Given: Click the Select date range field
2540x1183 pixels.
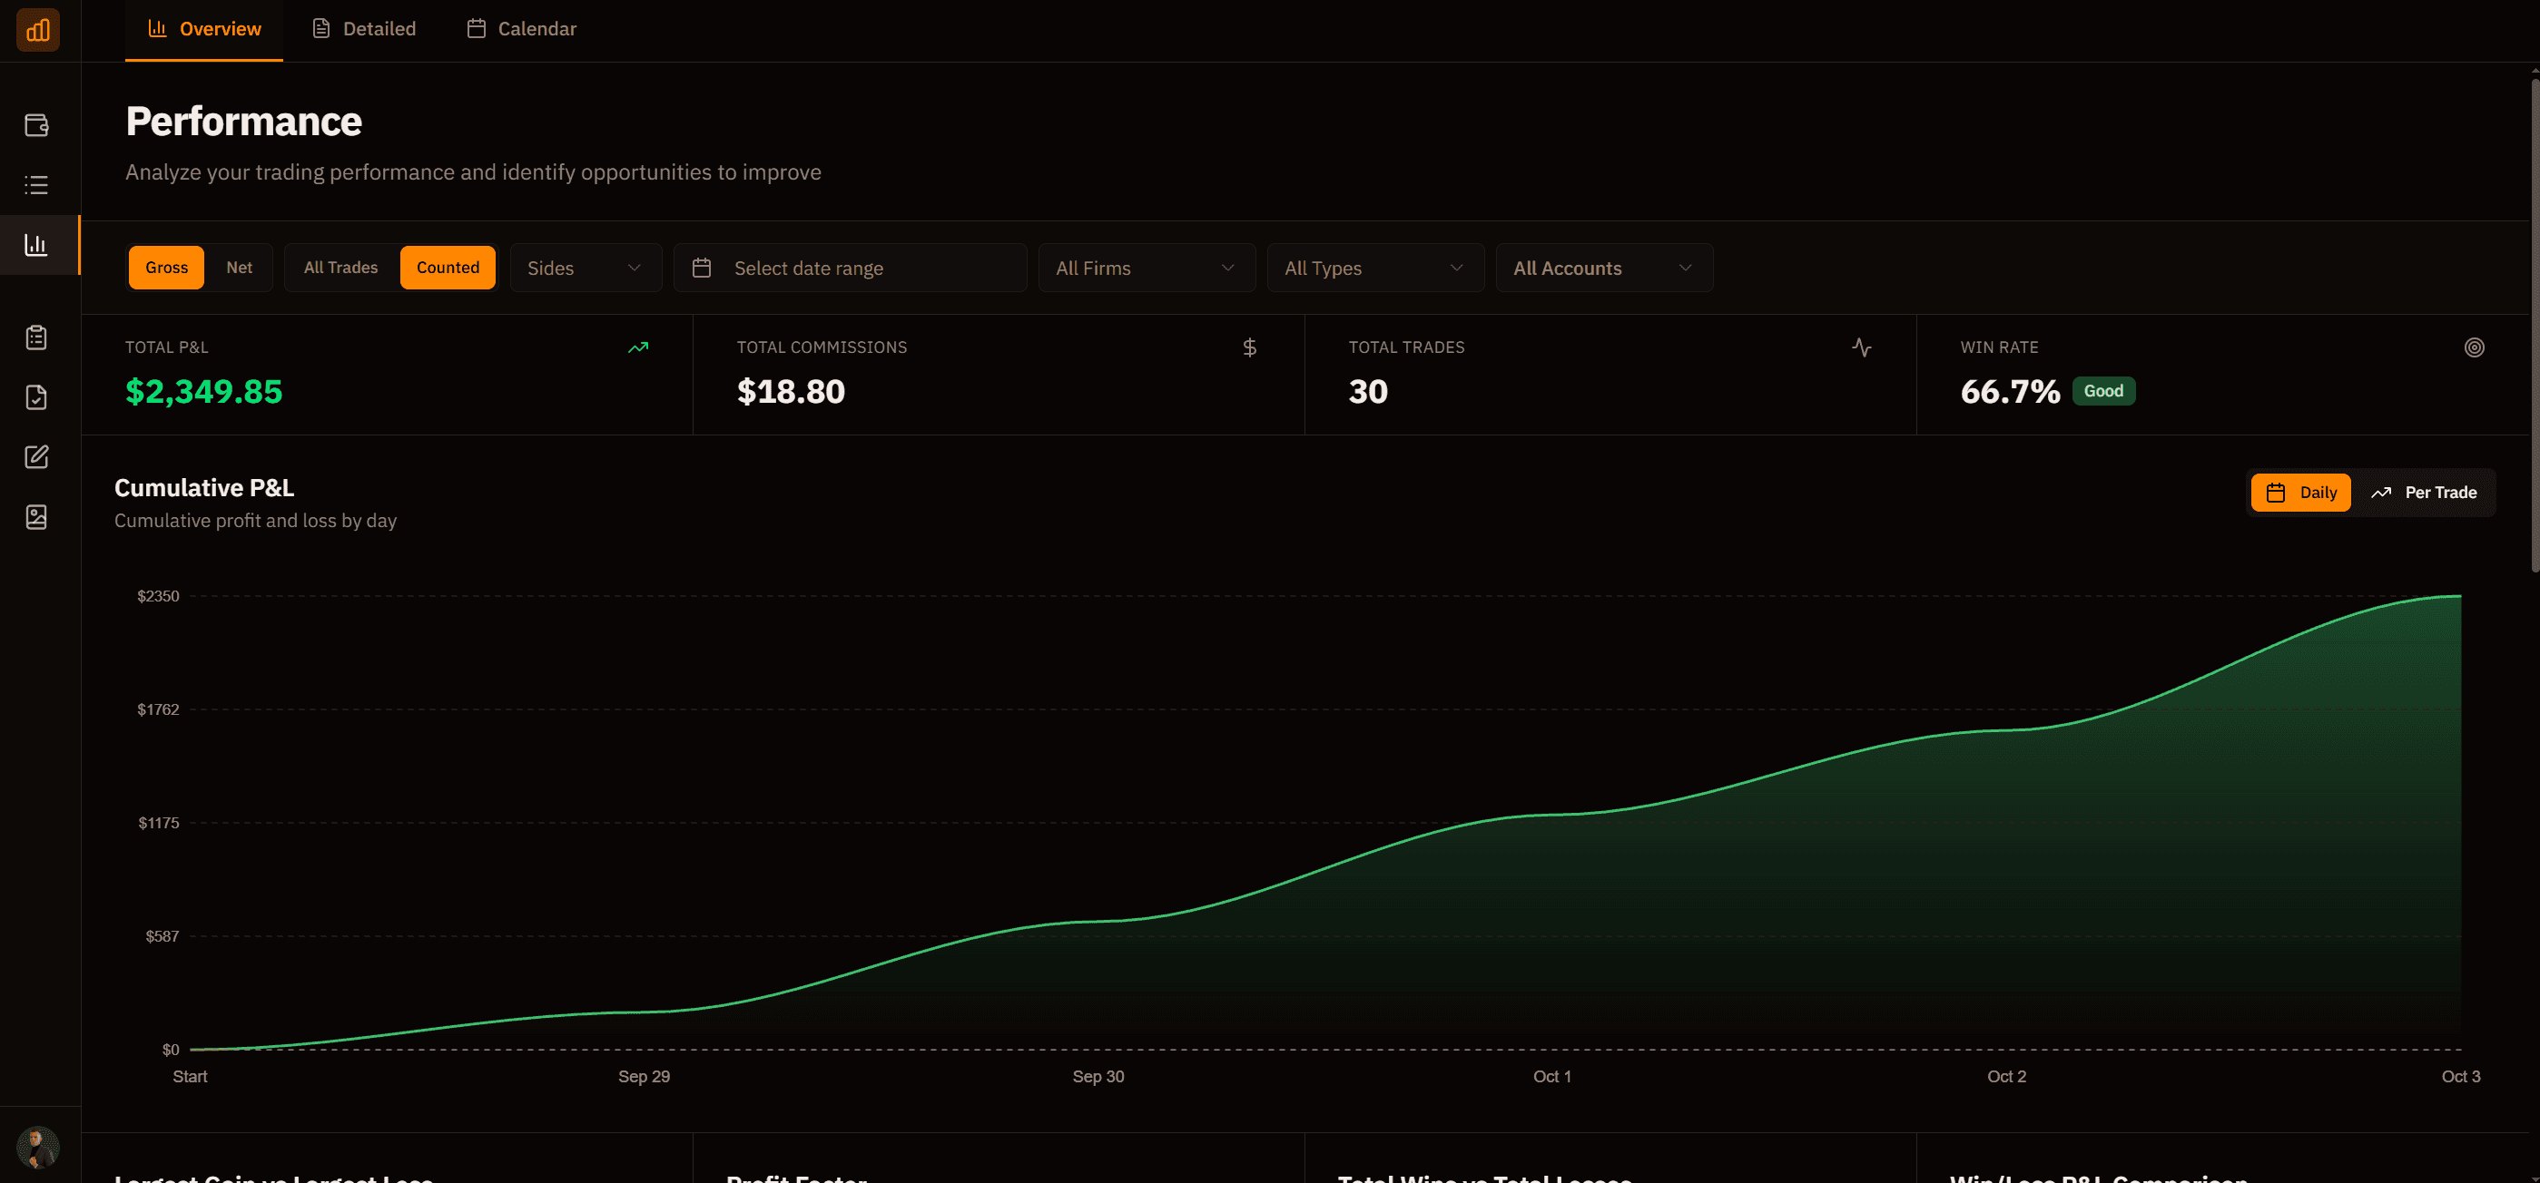Looking at the screenshot, I should (849, 268).
